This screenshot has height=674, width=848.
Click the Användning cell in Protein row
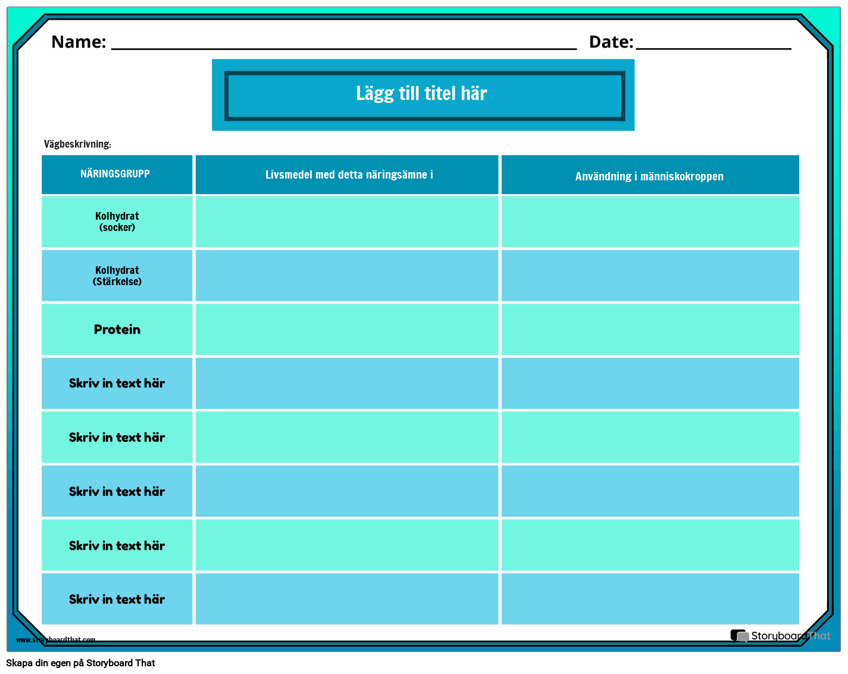650,329
